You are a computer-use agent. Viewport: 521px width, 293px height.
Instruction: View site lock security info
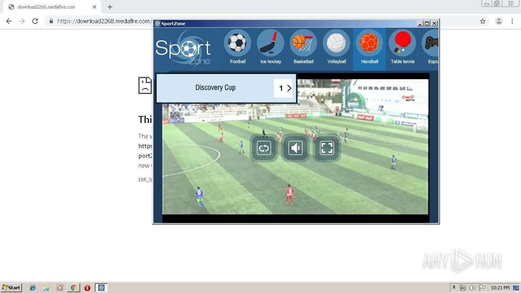51,21
